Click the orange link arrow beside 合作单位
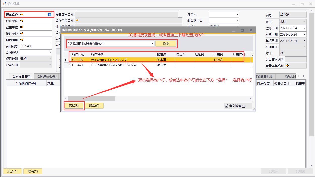Image resolution: width=315 pixels, height=177 pixels. coord(22,21)
